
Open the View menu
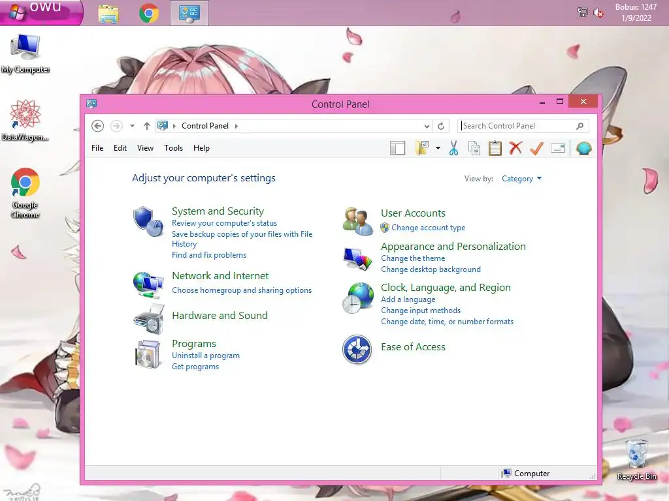pos(145,148)
